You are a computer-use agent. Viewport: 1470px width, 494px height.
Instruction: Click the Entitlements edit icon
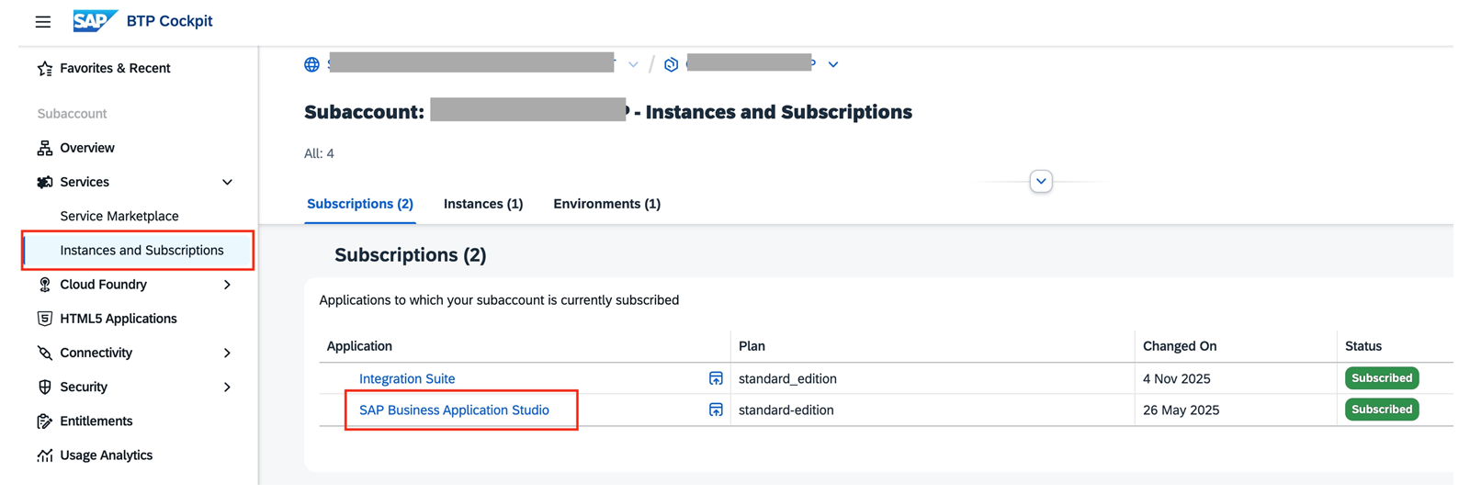click(45, 421)
